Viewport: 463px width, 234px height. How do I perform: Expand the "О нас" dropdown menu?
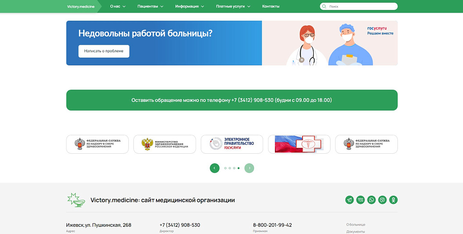coord(118,6)
